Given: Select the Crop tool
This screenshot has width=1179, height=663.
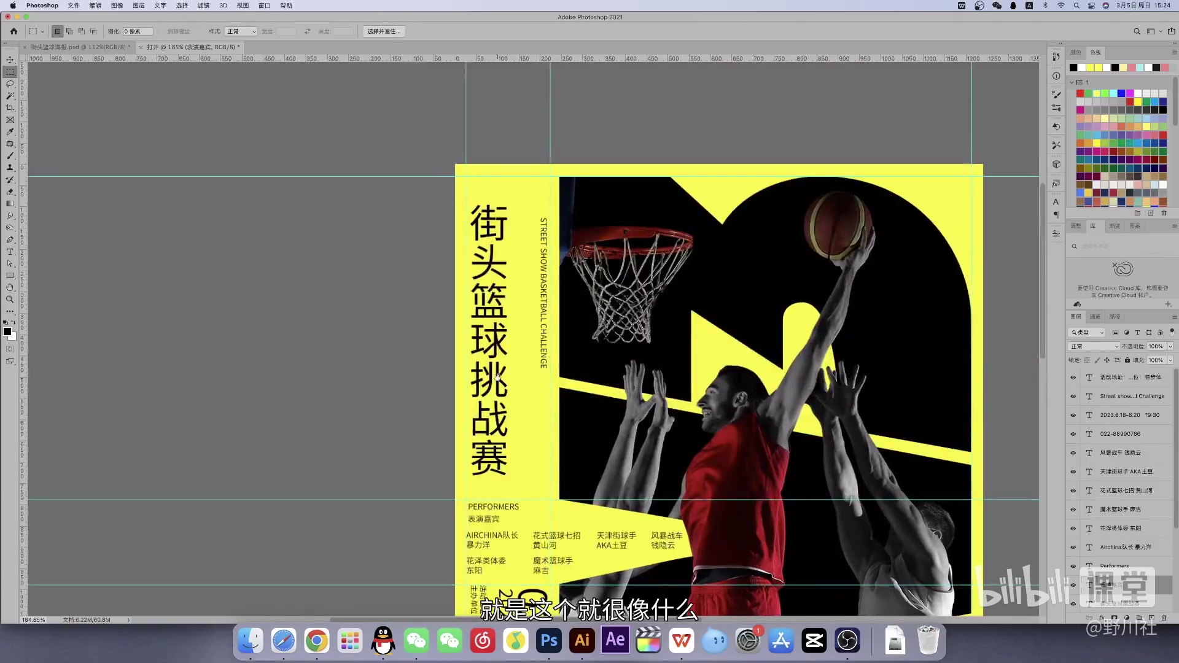Looking at the screenshot, I should (10, 108).
